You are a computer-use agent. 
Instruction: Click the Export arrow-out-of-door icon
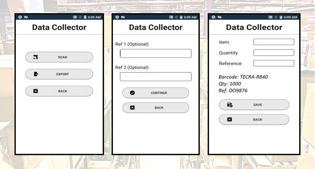pos(36,74)
